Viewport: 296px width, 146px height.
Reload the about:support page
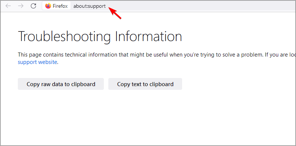click(33, 6)
